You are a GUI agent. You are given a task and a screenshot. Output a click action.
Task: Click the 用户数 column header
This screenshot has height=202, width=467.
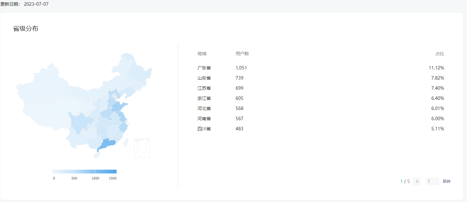242,54
